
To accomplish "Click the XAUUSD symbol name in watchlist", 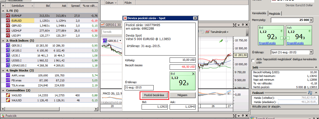I will click(17, 100).
